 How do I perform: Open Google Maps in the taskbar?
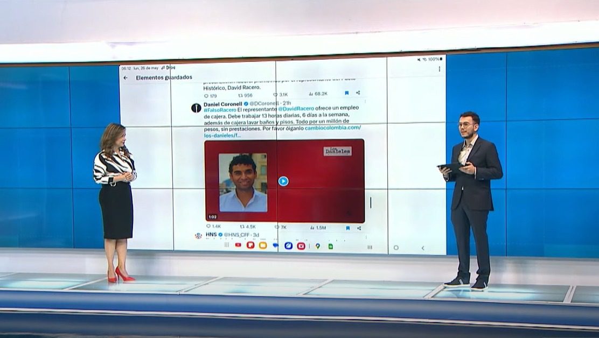(x=317, y=247)
